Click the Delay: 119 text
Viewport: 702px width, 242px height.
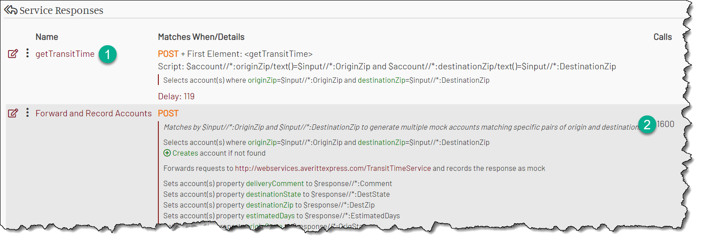click(x=176, y=96)
